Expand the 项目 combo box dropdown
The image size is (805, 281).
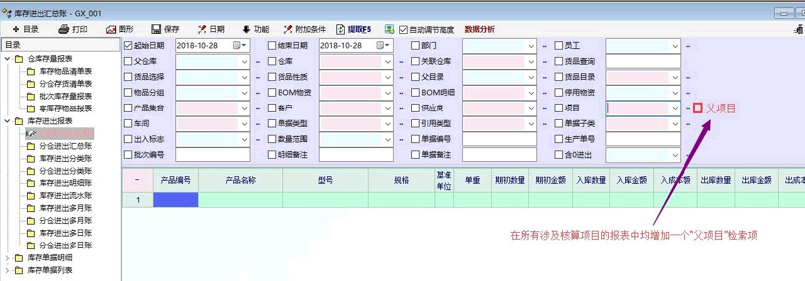[675, 109]
